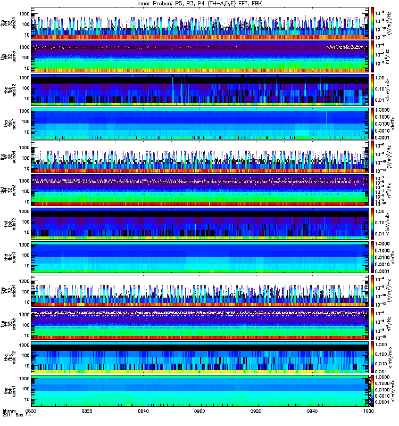Select the 0840 time axis label
Screen dimensions: 399x426
[x=143, y=411]
